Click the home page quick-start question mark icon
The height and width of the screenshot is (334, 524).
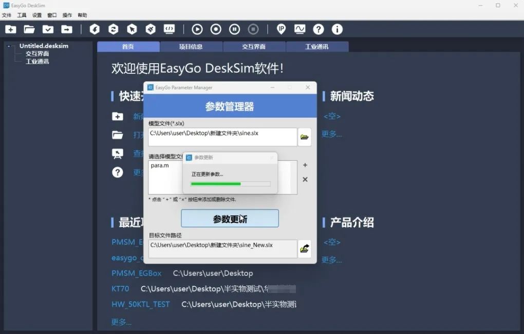[117, 172]
